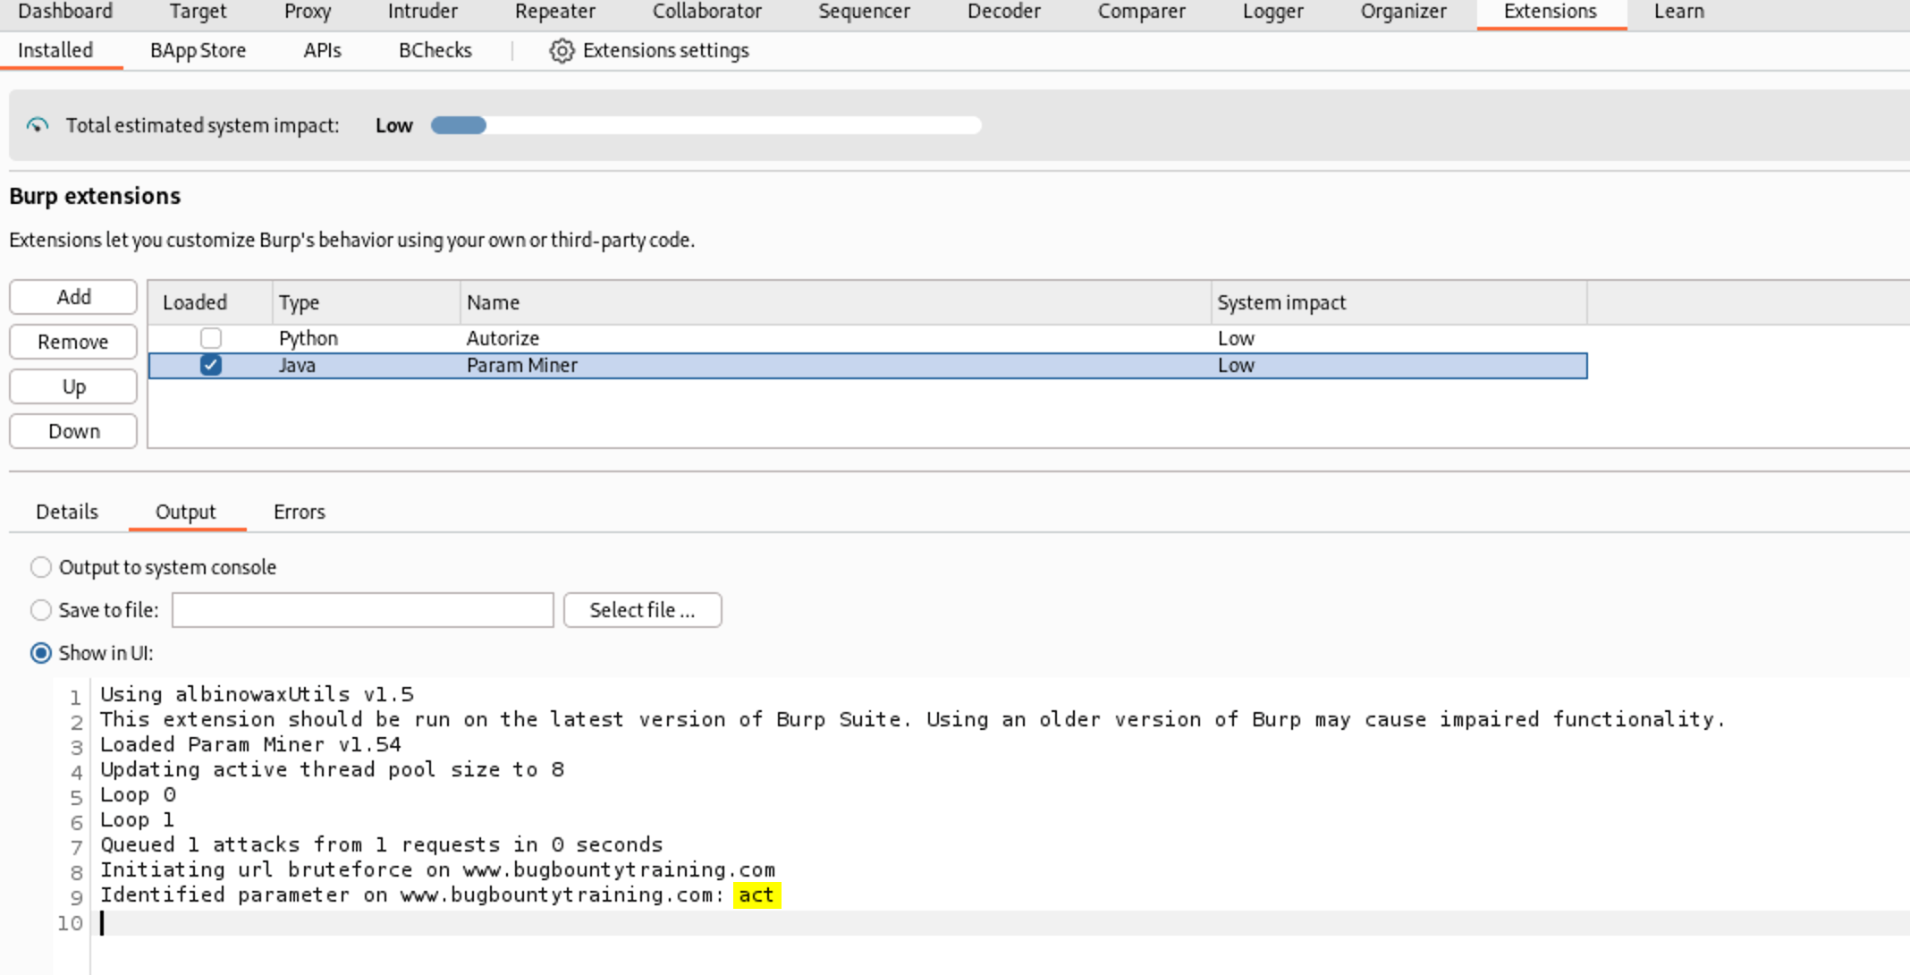Enable the Autorize extension checkbox
1910x975 pixels.
(211, 338)
